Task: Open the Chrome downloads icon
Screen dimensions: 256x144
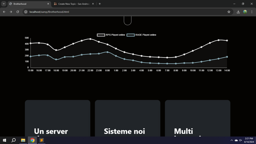Action: click(x=238, y=12)
